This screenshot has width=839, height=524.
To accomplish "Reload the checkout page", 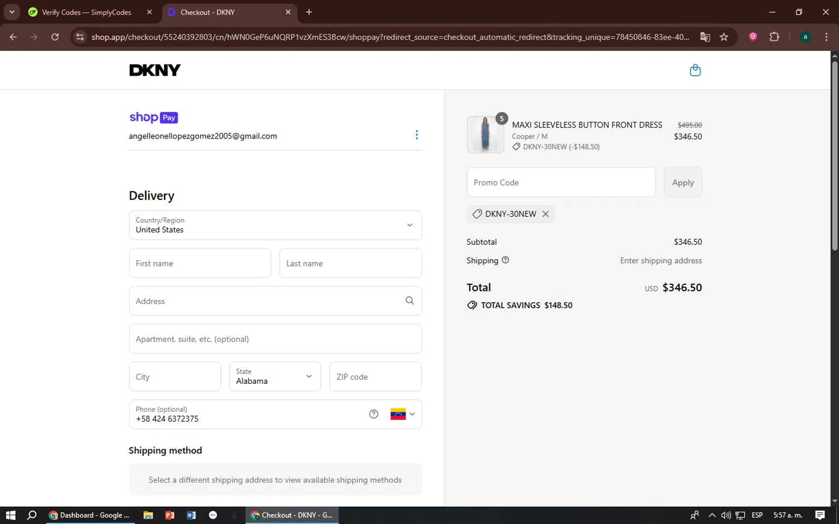I will pos(55,37).
